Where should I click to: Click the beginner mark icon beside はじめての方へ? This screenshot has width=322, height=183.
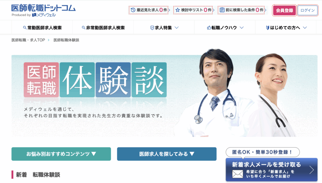click(x=268, y=28)
